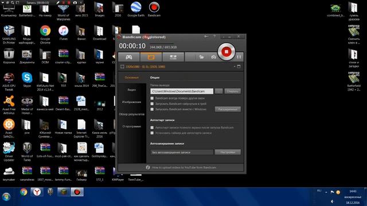Toggle fullscreen target window icon in Bandicam
Image resolution: width=367 pixels, height=206 pixels.
click(239, 66)
